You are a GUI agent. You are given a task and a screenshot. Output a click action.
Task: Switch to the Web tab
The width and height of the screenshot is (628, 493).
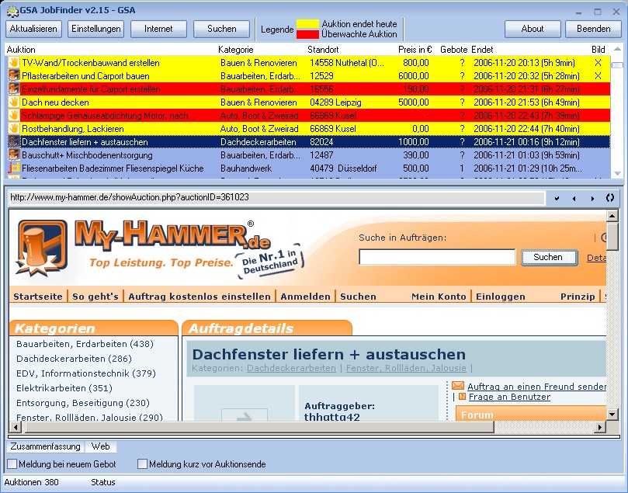[x=101, y=446]
